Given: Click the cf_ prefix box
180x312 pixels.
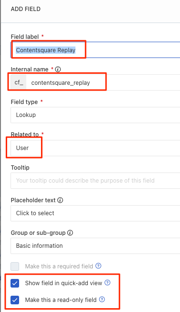Looking at the screenshot, I should 19,82.
